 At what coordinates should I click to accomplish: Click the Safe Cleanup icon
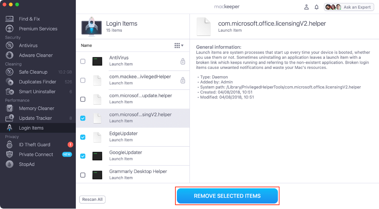pos(9,72)
